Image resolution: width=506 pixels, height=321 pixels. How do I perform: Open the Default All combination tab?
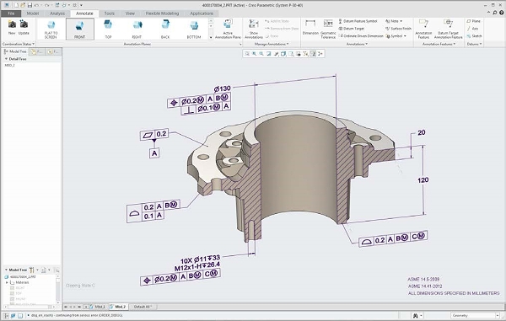[143, 307]
